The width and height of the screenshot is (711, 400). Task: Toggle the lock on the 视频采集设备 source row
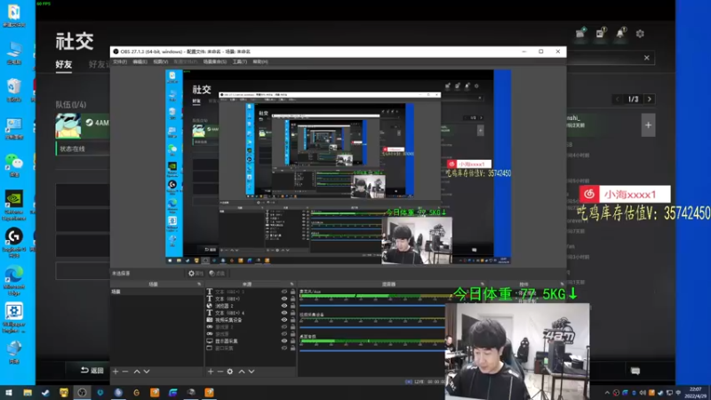tap(292, 320)
